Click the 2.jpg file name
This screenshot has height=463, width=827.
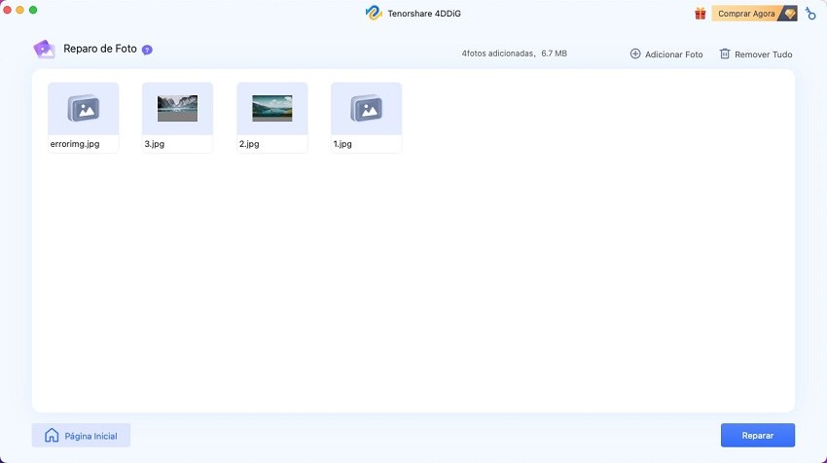(x=249, y=143)
